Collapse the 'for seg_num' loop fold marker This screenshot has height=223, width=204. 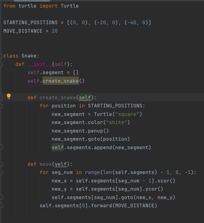[x=1, y=173]
